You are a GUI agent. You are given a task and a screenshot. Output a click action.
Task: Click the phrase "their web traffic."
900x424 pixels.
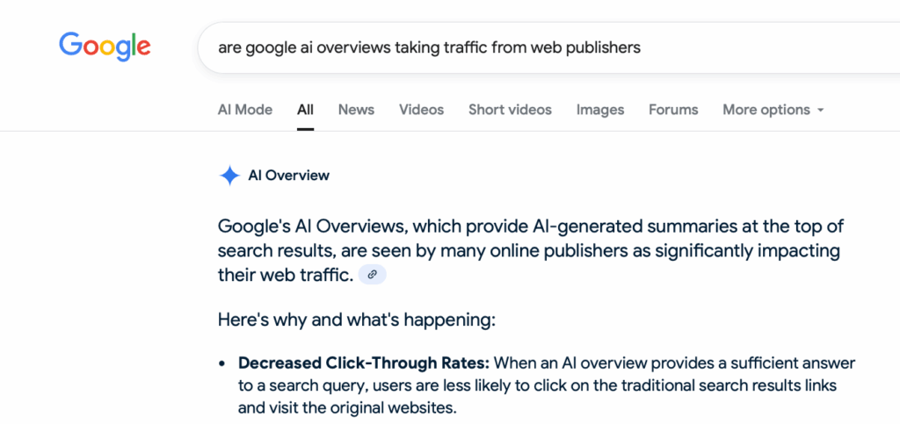(285, 276)
